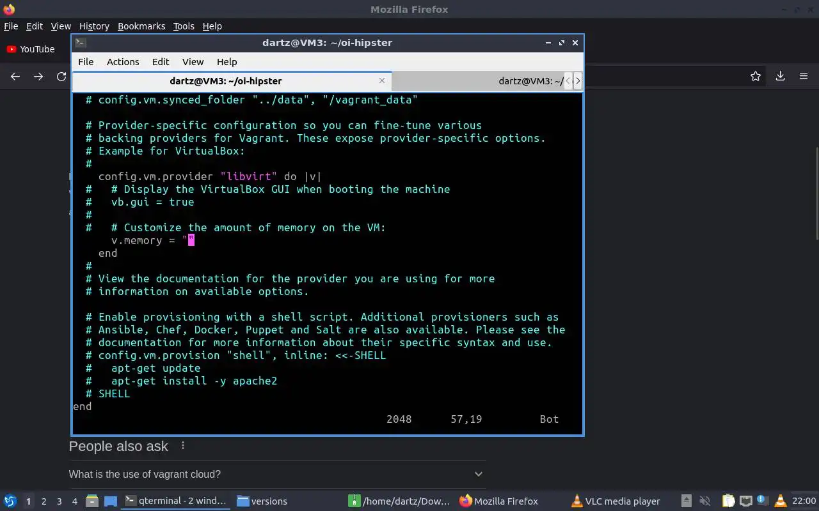Open the network connection tray icon
The width and height of the screenshot is (819, 511).
(x=745, y=501)
